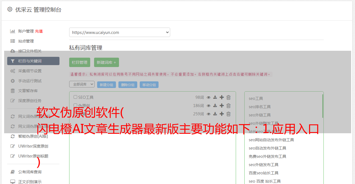Click the plus icon in the 186词 row
The image size is (355, 184).
pyautogui.click(x=222, y=106)
